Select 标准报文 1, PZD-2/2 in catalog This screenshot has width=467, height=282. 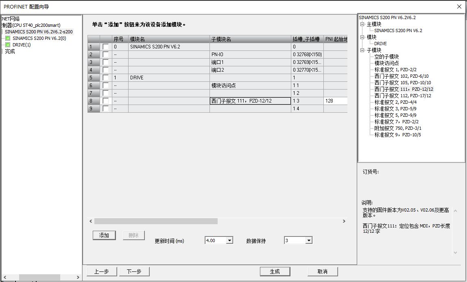click(395, 70)
